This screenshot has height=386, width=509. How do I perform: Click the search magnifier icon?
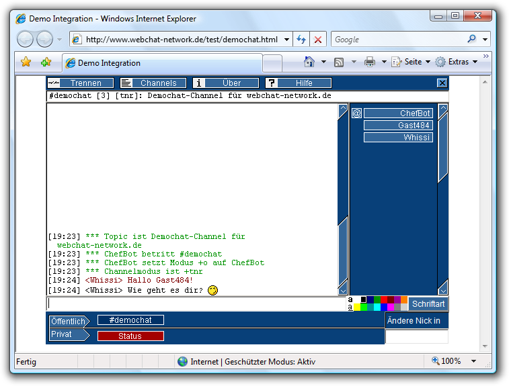click(471, 39)
